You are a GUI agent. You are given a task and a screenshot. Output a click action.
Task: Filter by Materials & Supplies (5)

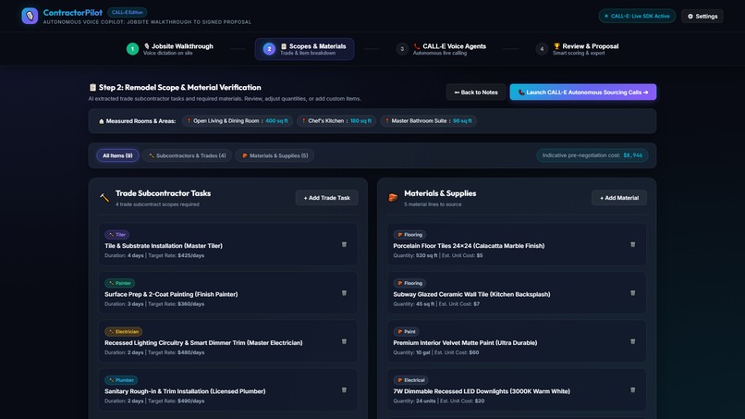(275, 155)
